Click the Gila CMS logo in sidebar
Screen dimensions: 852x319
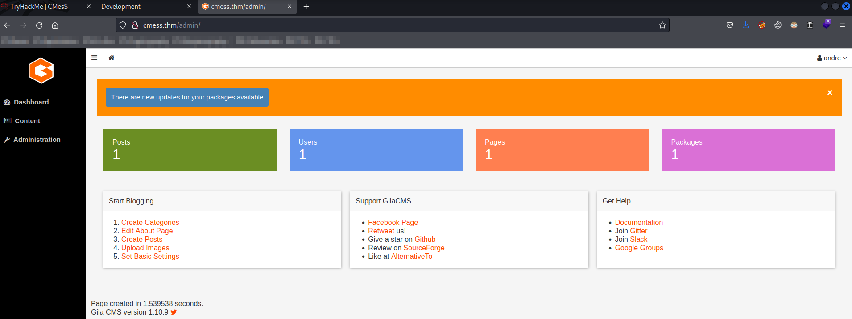pyautogui.click(x=41, y=70)
